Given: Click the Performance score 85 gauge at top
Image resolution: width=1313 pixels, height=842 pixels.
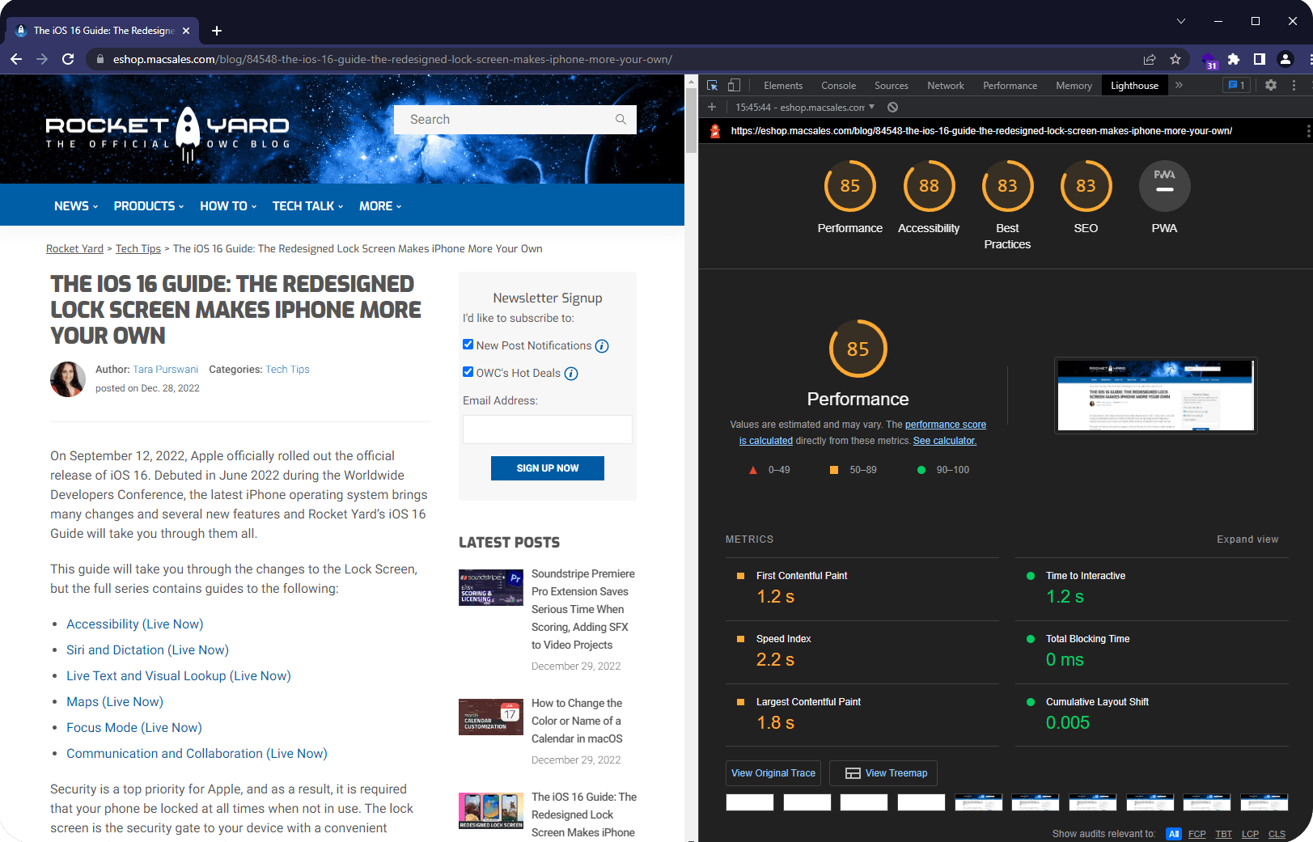Looking at the screenshot, I should tap(849, 186).
